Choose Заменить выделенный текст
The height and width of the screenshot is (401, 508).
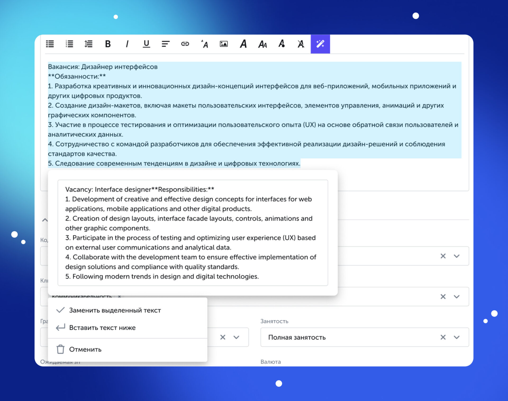click(x=128, y=310)
